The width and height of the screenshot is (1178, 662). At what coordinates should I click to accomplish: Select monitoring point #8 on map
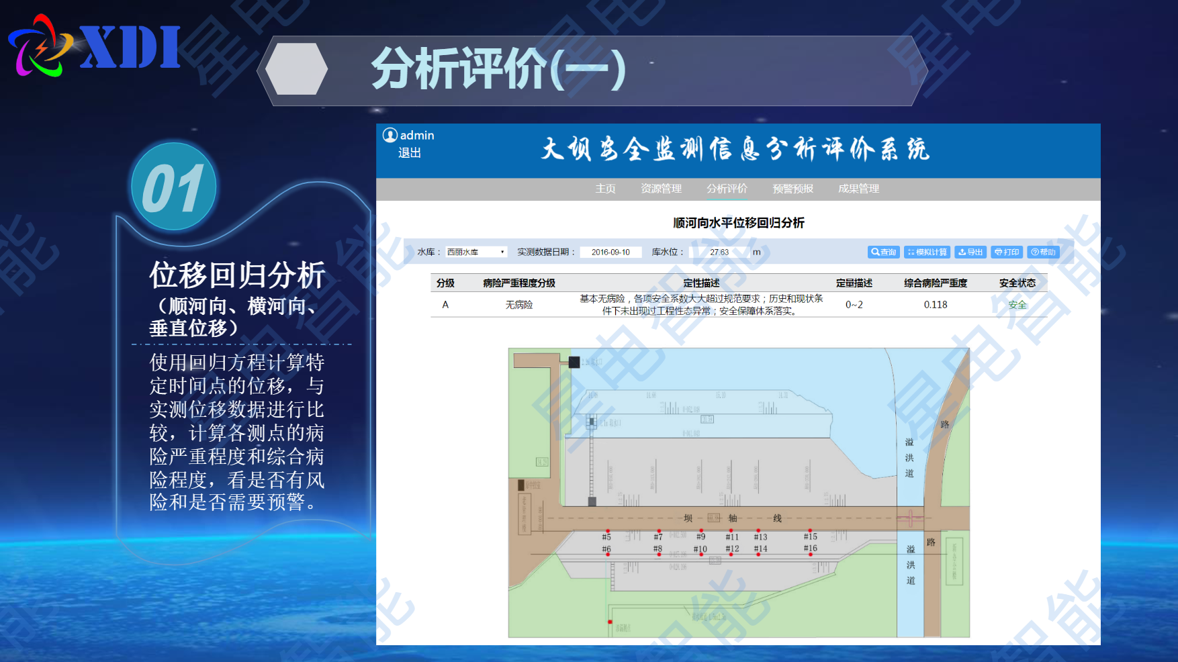point(659,554)
